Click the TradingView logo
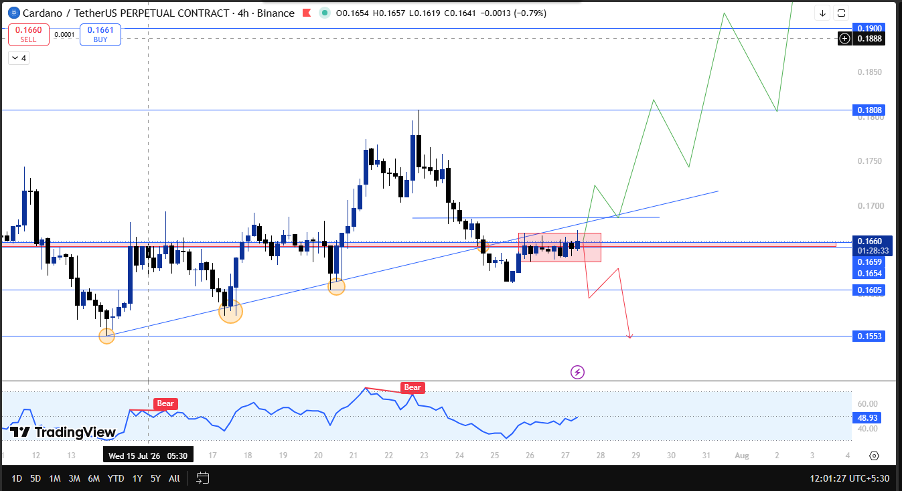The image size is (902, 491). (63, 432)
